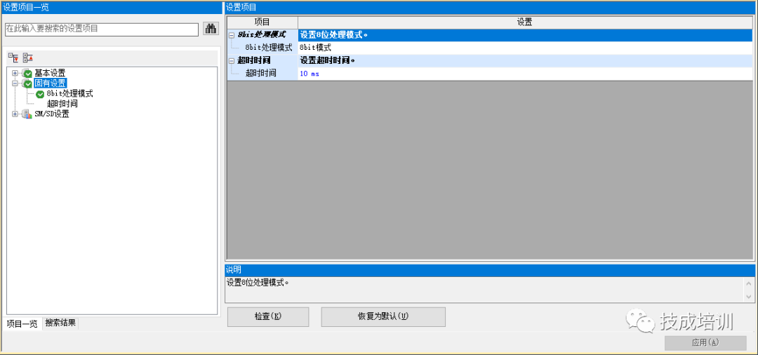Click the 设置8位处理模式 header row text
Image resolution: width=758 pixels, height=355 pixels.
tap(334, 35)
